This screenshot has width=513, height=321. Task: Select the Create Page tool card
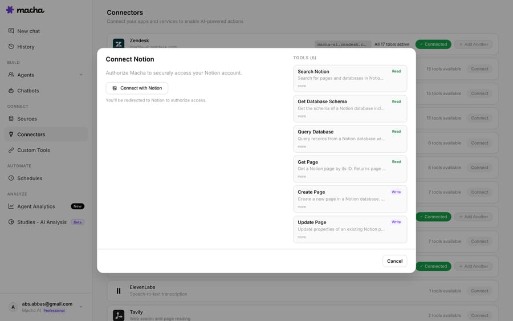(350, 199)
